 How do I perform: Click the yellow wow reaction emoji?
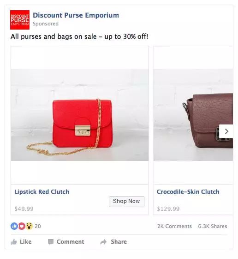29,226
